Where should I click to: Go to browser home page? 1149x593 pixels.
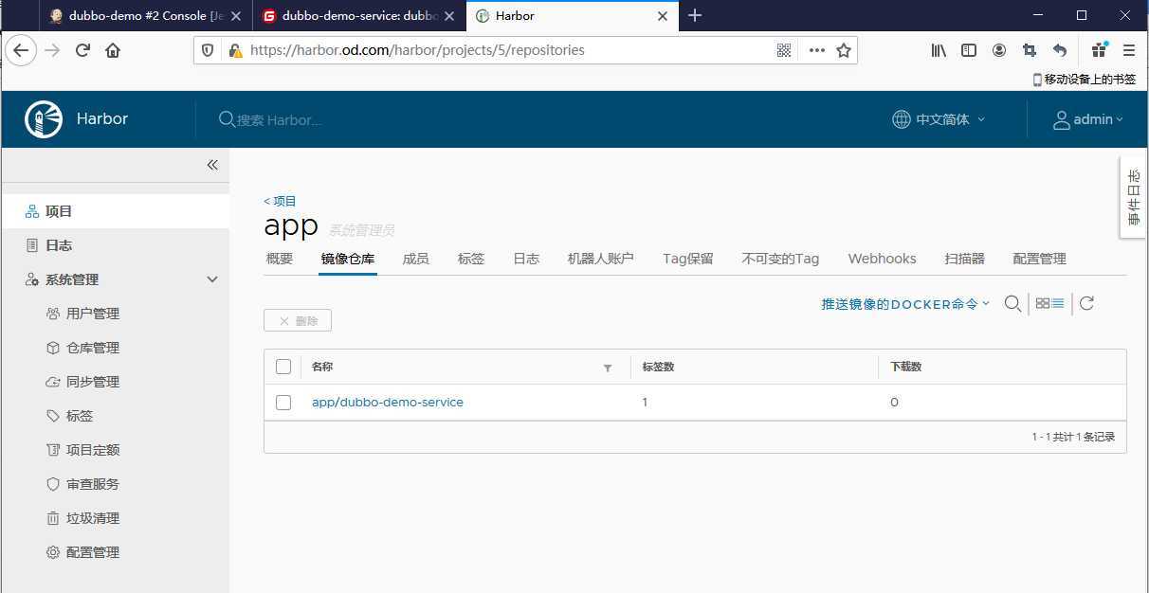113,50
